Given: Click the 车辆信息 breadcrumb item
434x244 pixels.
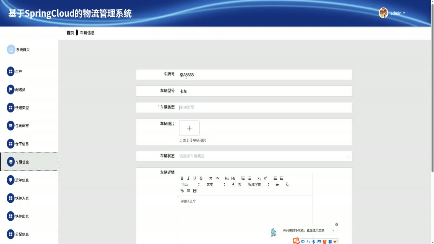Looking at the screenshot, I should [87, 33].
